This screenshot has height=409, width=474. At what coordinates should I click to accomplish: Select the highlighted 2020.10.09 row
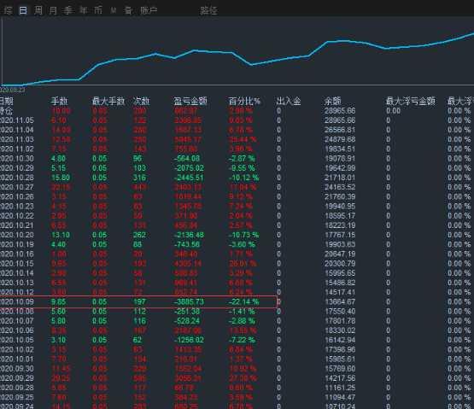point(138,301)
